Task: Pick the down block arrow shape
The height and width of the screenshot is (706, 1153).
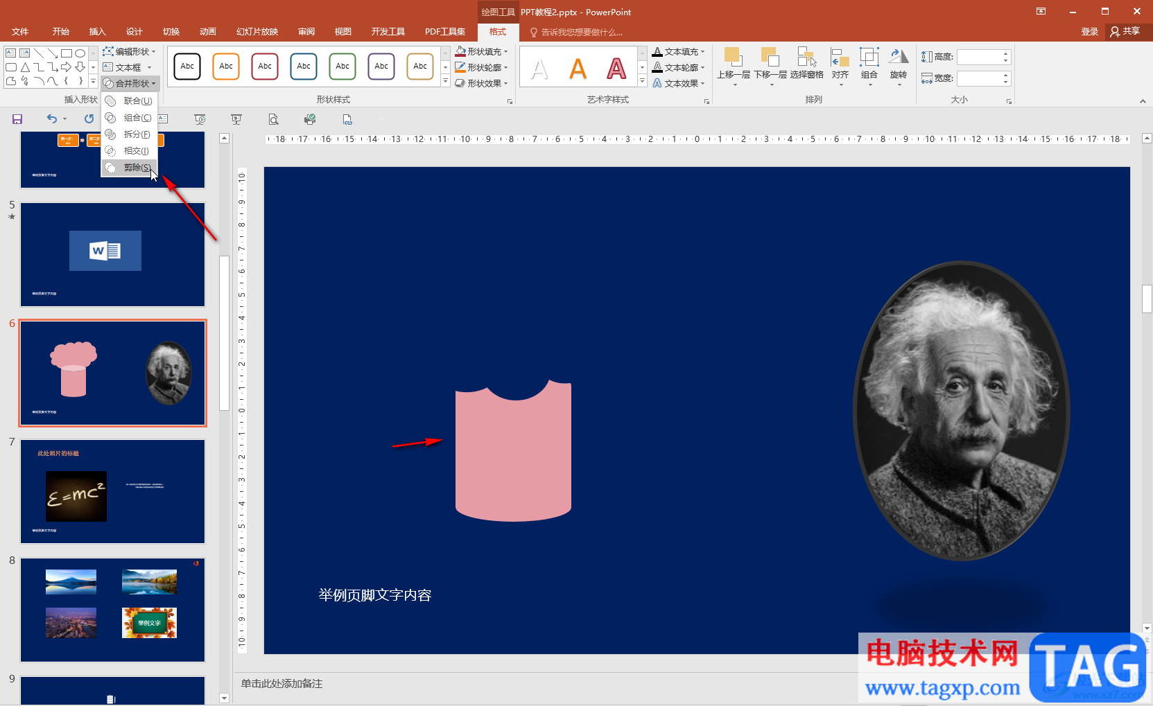Action: click(80, 67)
